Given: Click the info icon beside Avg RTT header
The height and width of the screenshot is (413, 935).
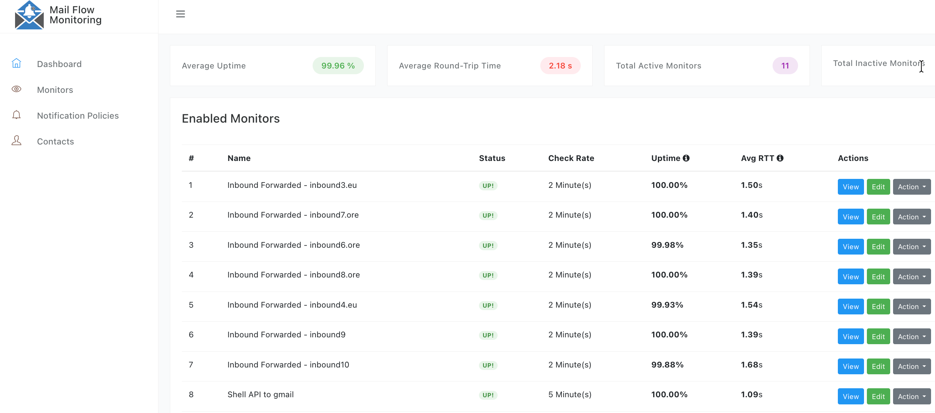Looking at the screenshot, I should (x=781, y=158).
